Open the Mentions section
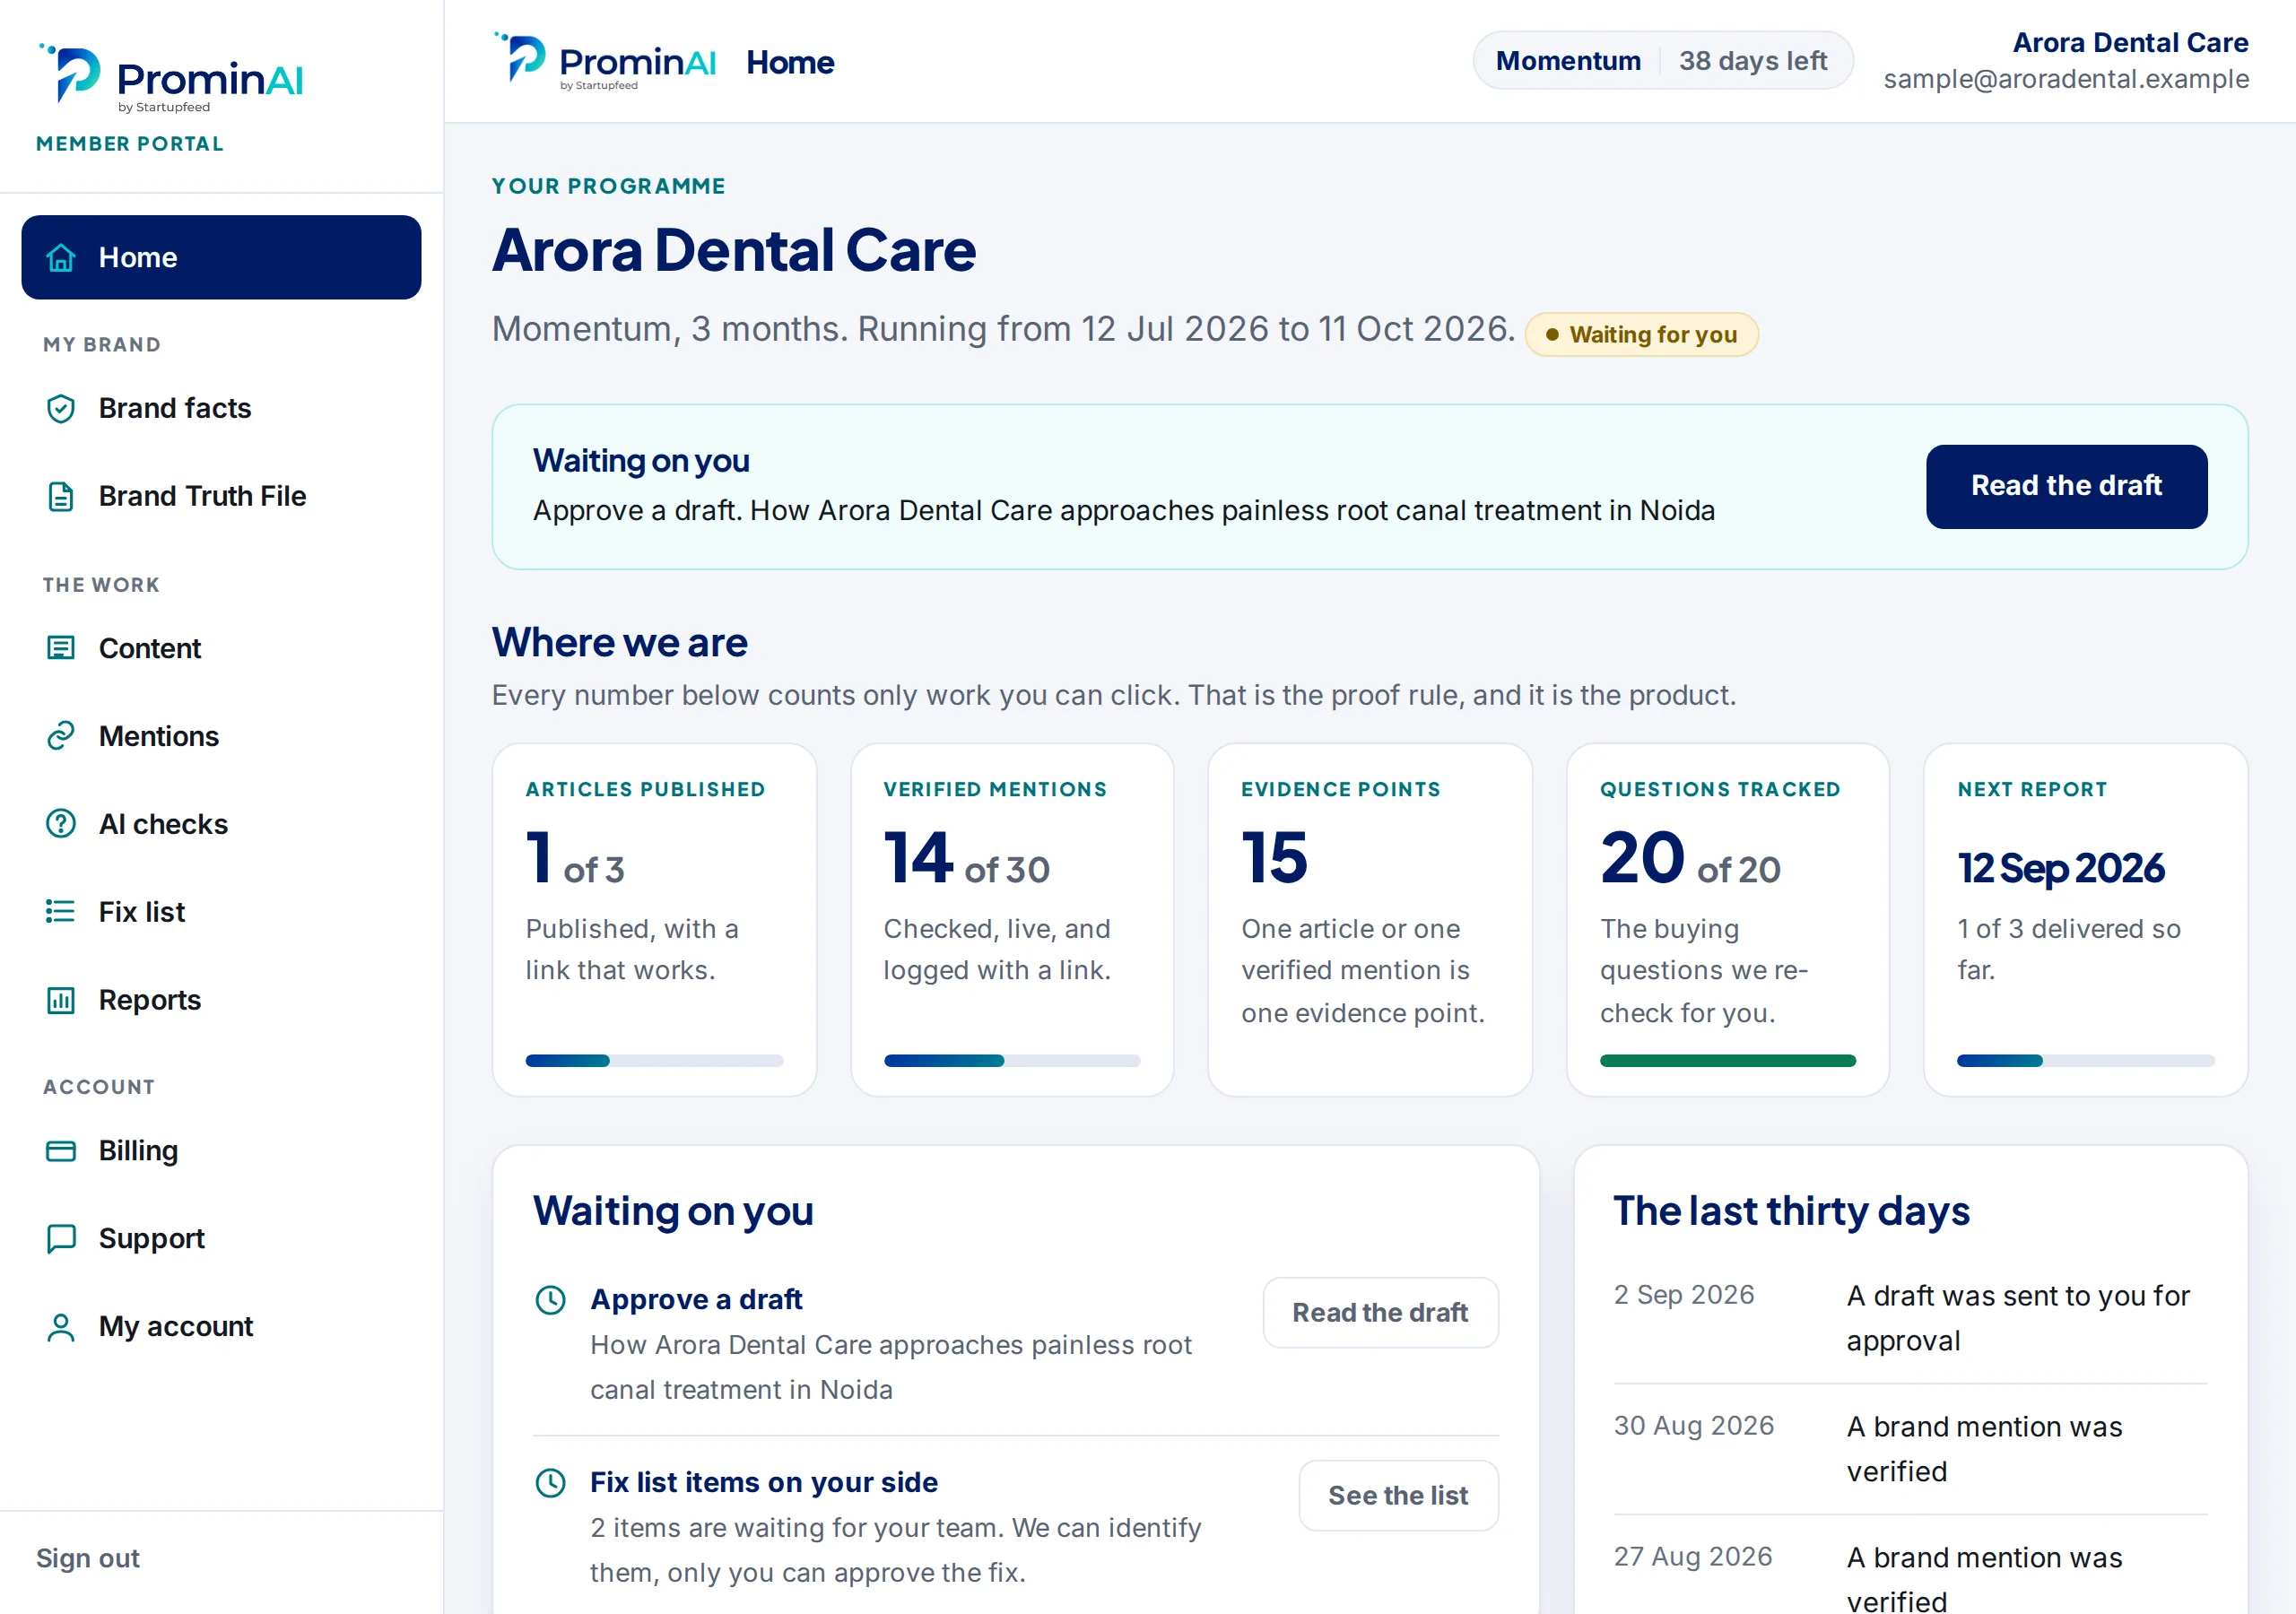This screenshot has height=1614, width=2296. 221,736
